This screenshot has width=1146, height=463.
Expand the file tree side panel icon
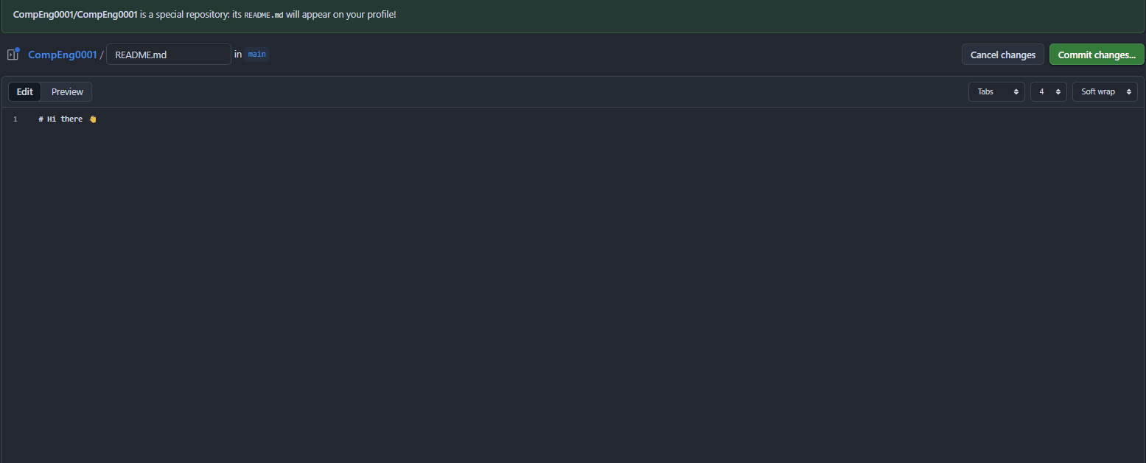click(x=13, y=55)
